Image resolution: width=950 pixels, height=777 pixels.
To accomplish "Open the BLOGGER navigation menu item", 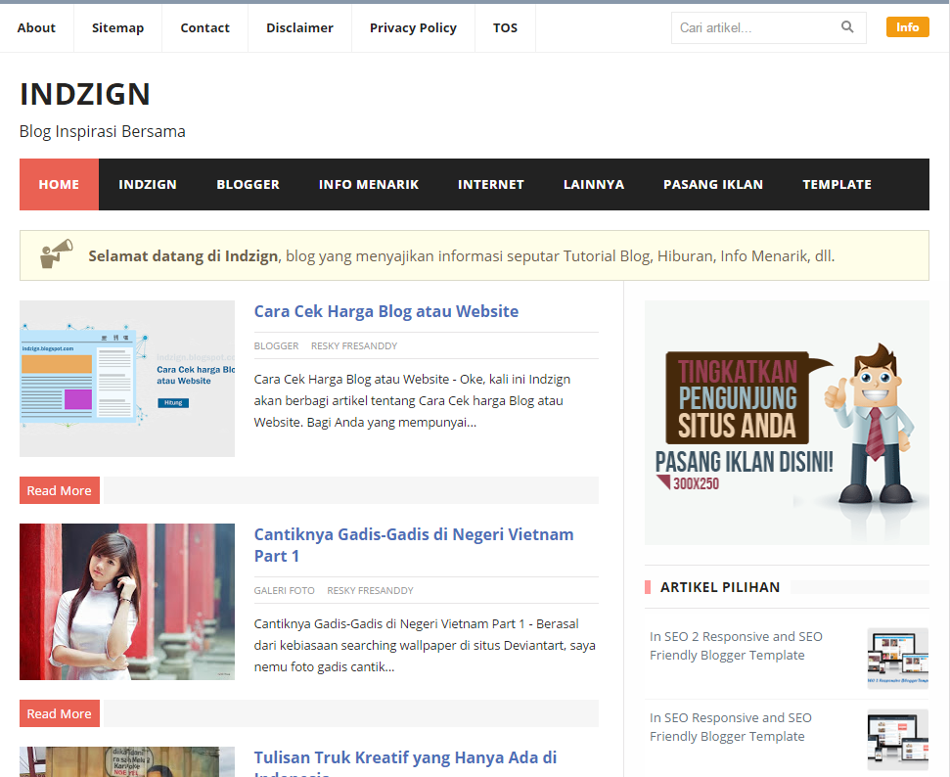I will pyautogui.click(x=248, y=184).
